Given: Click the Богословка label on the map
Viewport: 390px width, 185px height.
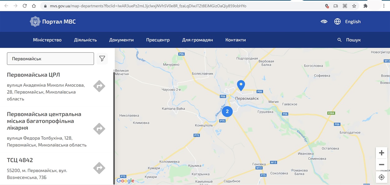Looking at the screenshot, I should coord(314,66).
